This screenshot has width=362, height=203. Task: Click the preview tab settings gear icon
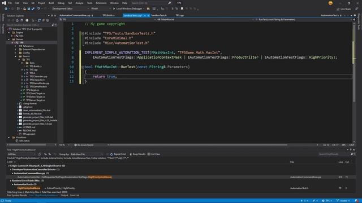355,15
